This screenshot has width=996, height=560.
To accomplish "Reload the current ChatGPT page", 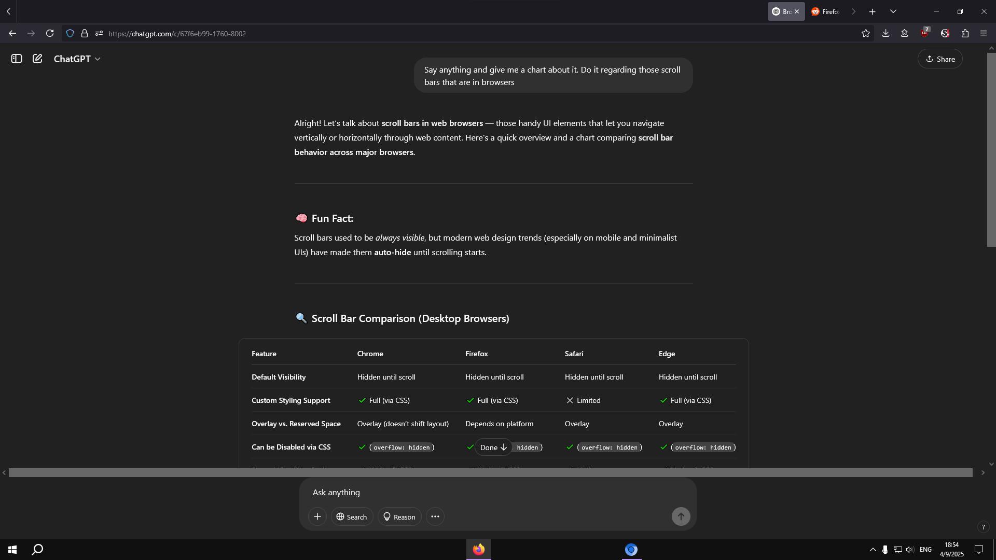I will [x=50, y=33].
